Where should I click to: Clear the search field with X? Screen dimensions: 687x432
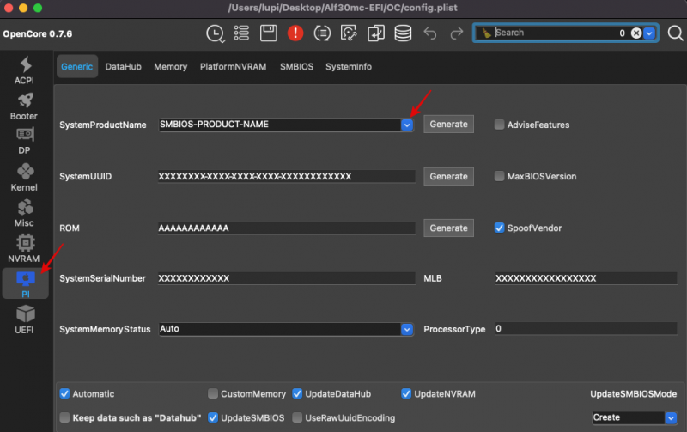(636, 33)
